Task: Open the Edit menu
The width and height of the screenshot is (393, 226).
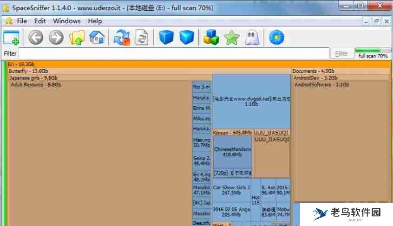Action: point(40,21)
